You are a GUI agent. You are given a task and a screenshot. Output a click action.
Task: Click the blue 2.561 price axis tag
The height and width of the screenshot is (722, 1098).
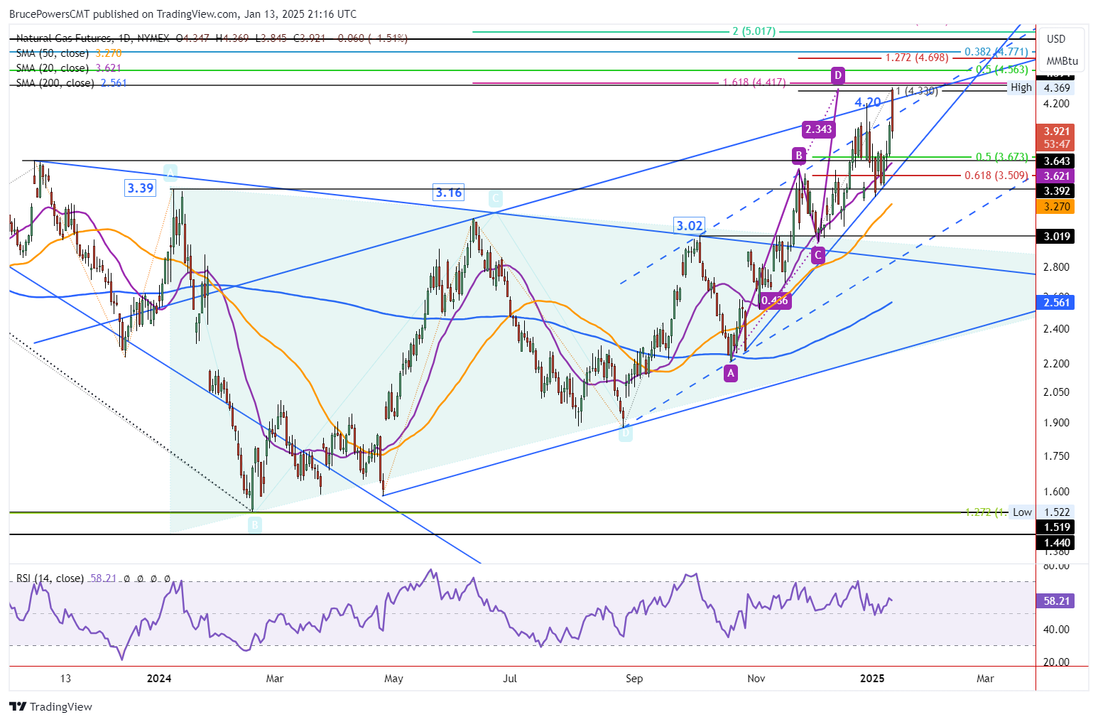[1055, 303]
